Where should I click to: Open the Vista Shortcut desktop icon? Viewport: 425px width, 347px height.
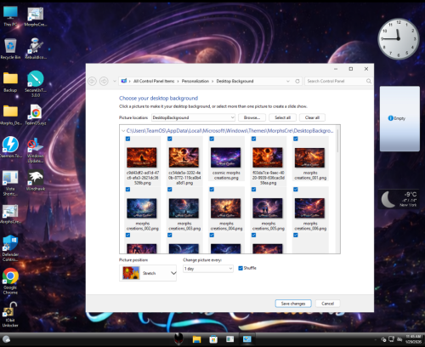click(10, 183)
